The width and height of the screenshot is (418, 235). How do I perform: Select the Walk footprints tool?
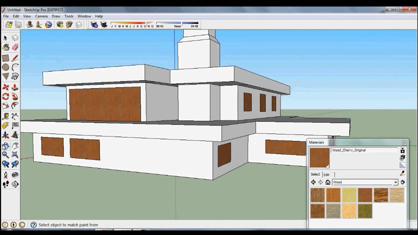click(x=6, y=184)
